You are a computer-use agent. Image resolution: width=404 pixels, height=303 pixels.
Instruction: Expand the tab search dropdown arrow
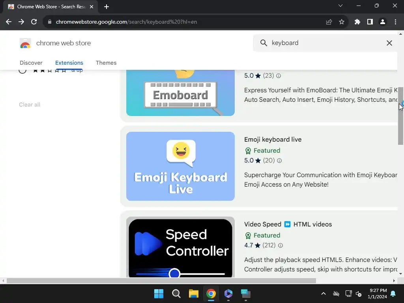[x=340, y=6]
